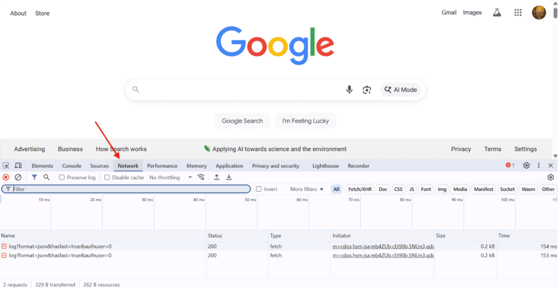Open the Gmail link
Image resolution: width=558 pixels, height=288 pixels.
click(x=449, y=12)
